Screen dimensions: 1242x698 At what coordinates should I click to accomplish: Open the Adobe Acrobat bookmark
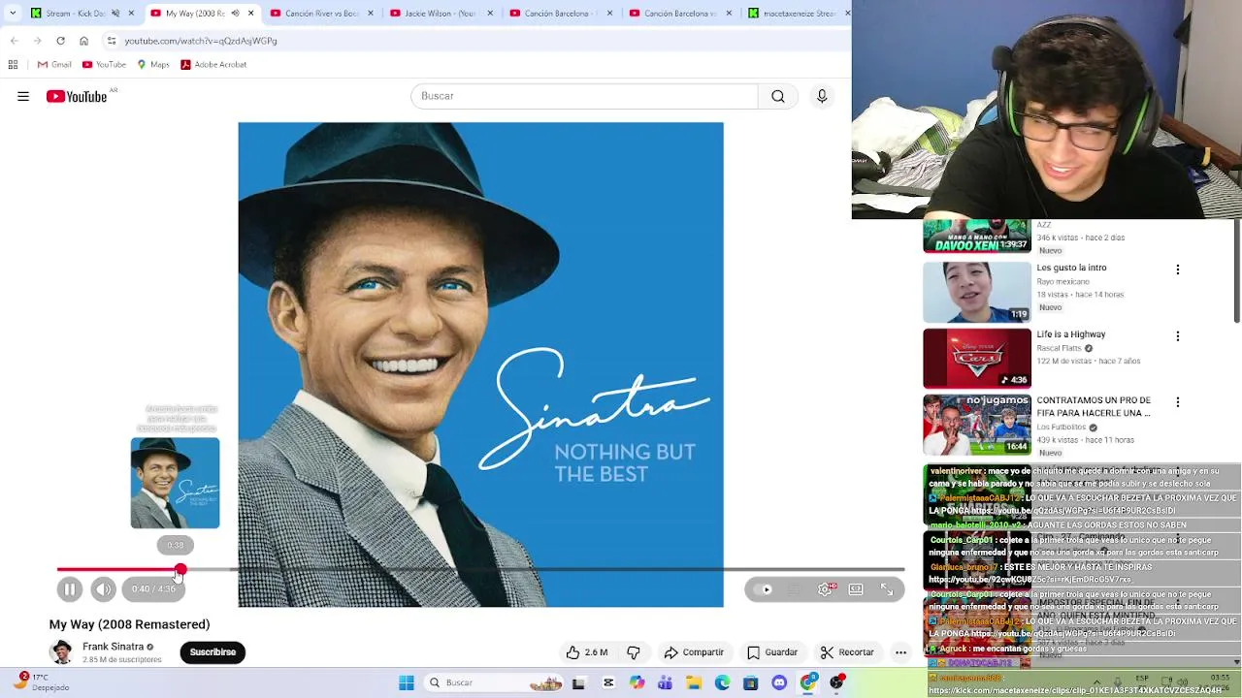213,65
